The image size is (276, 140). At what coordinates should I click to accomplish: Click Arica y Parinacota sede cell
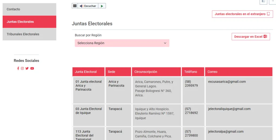click(118, 90)
